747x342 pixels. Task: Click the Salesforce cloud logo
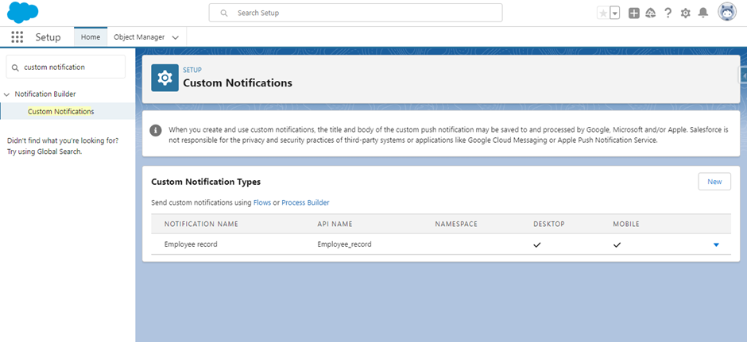[x=22, y=13]
